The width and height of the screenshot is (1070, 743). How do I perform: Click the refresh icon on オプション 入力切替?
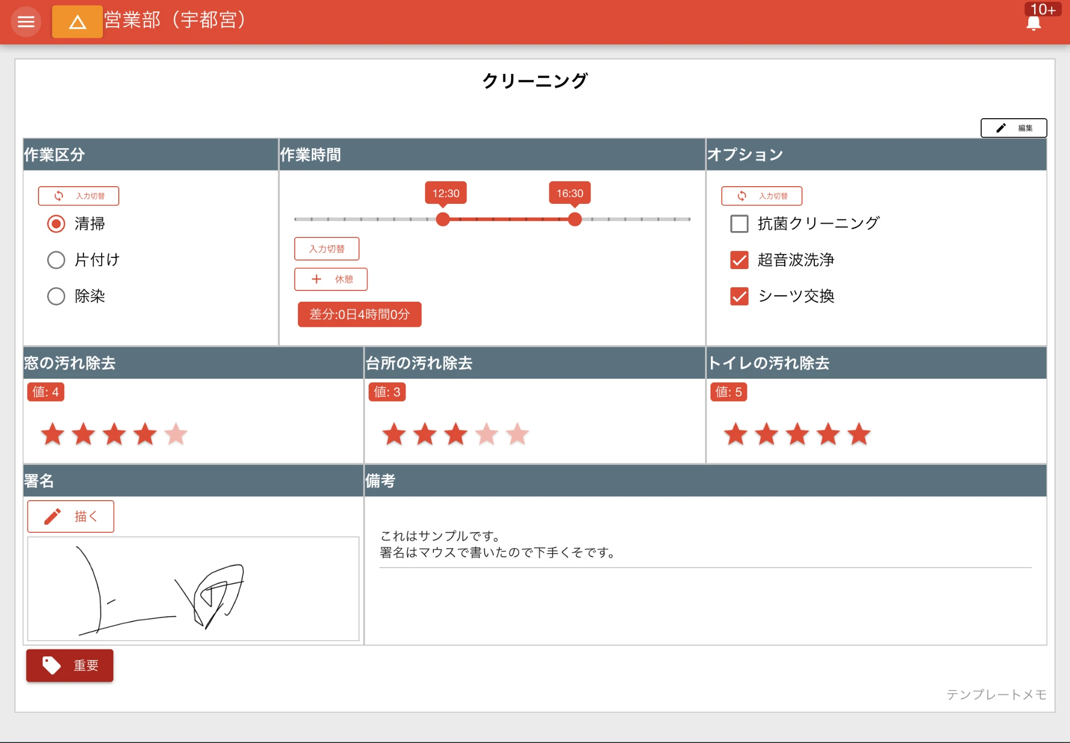point(742,196)
